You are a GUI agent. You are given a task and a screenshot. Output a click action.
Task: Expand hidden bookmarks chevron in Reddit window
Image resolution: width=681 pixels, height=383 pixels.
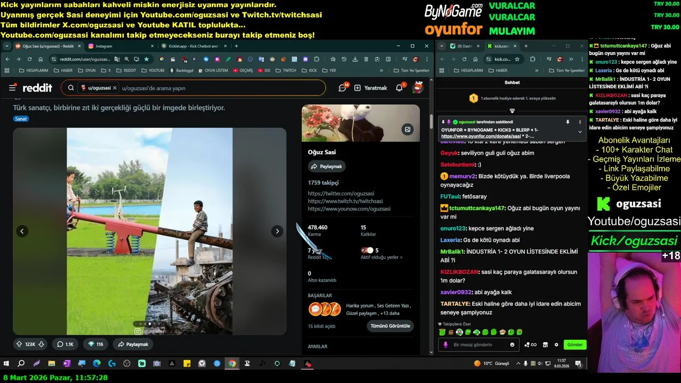(x=381, y=70)
